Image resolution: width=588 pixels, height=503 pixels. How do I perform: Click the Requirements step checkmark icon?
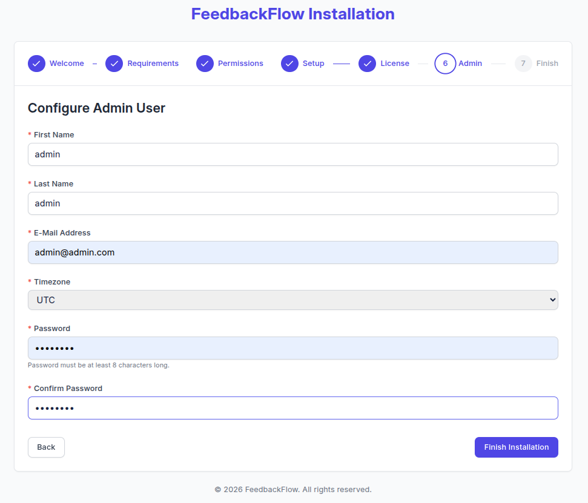point(114,64)
